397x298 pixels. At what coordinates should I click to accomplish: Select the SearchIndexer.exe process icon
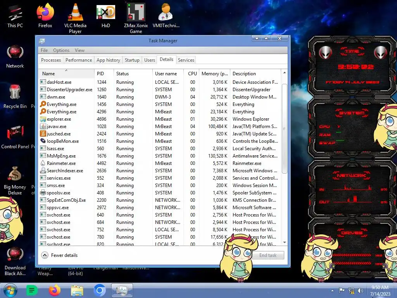(43, 171)
